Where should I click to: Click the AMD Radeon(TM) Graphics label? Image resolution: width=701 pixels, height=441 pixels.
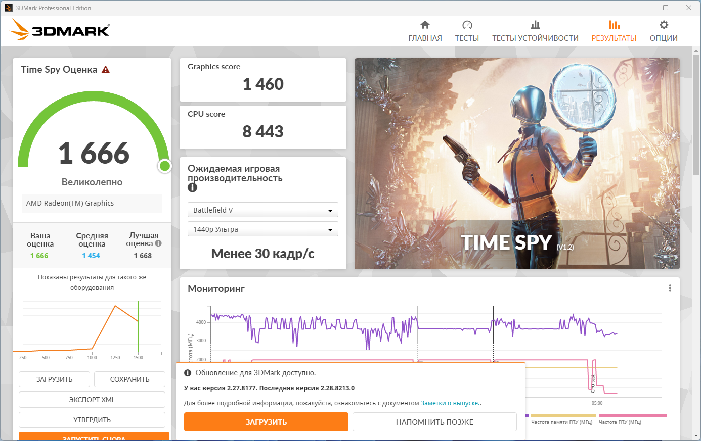coord(70,203)
